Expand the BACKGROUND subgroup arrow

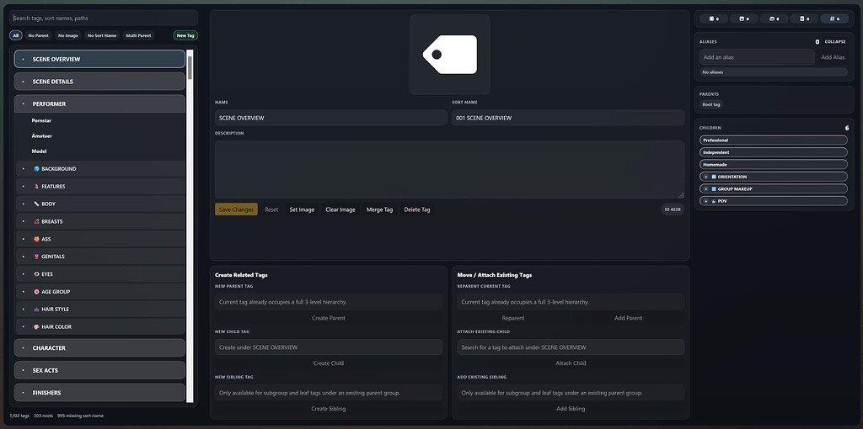point(24,168)
